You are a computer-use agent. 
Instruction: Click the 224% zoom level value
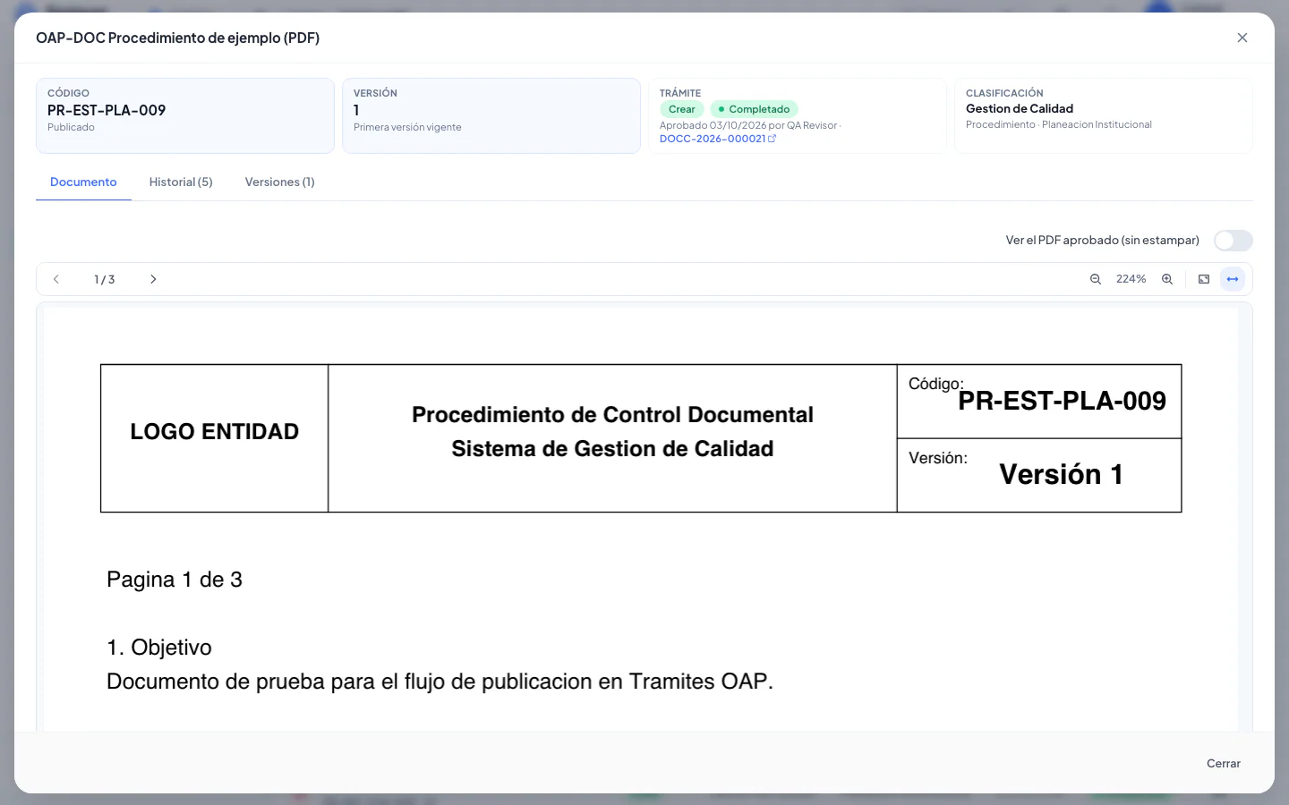coord(1131,279)
